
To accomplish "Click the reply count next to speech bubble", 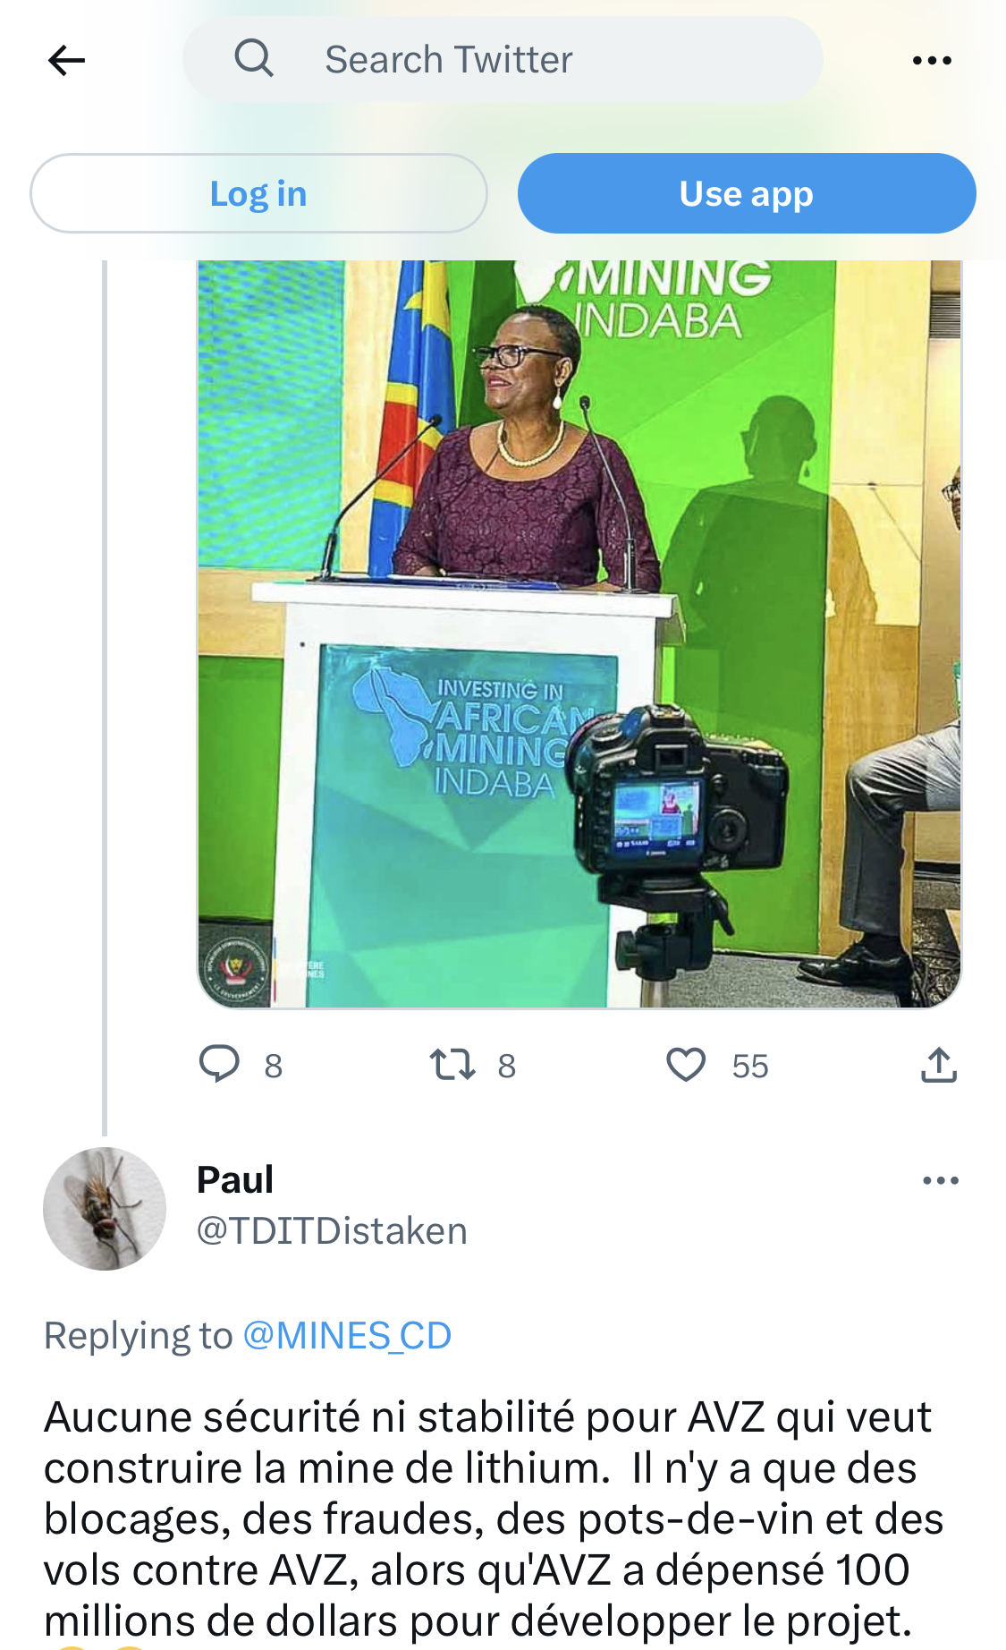I will pyautogui.click(x=274, y=1067).
